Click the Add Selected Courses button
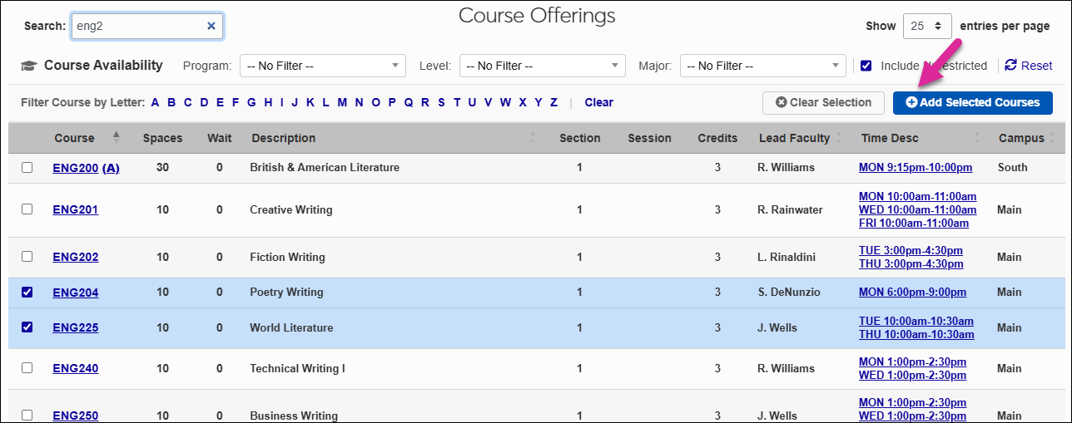The width and height of the screenshot is (1072, 423). [x=973, y=102]
